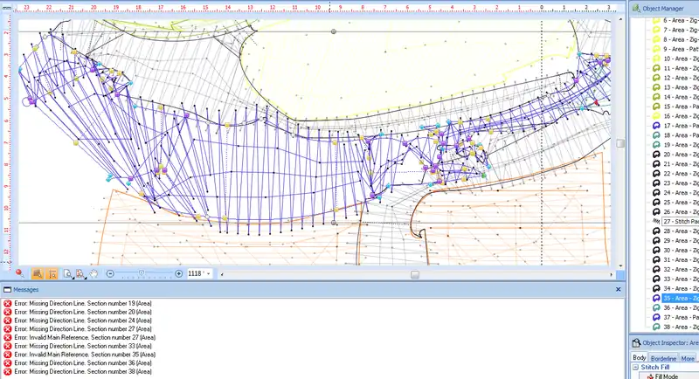Select object 27 - Stitch Path
The image size is (699, 379).
[679, 222]
